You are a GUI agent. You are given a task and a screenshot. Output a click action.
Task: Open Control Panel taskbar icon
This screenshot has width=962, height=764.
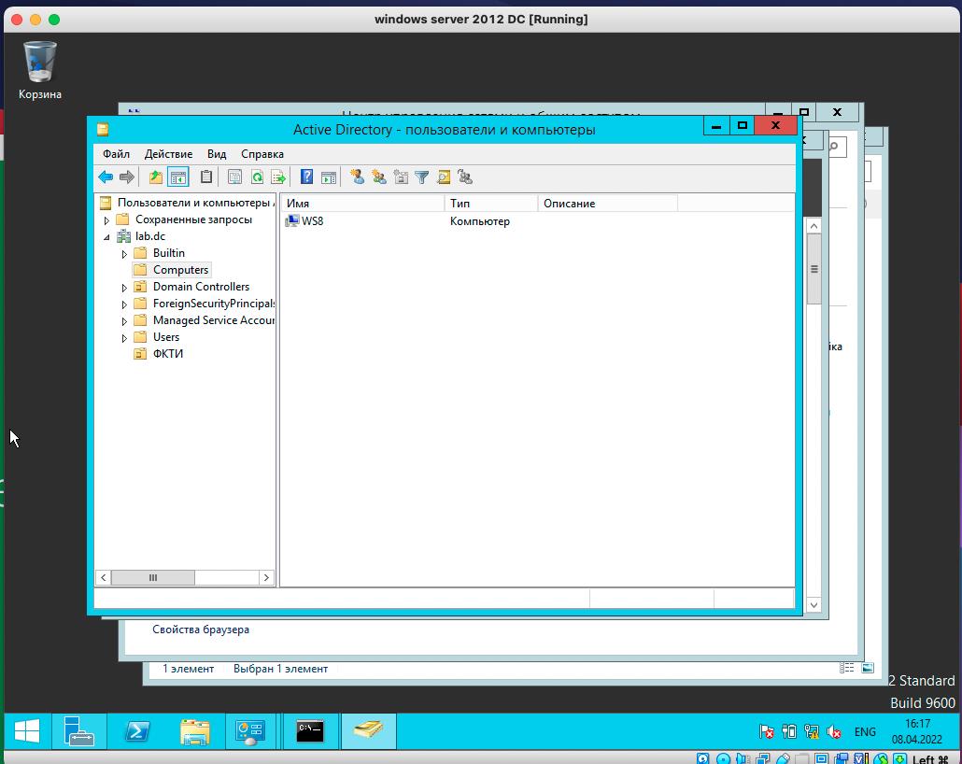pos(251,731)
